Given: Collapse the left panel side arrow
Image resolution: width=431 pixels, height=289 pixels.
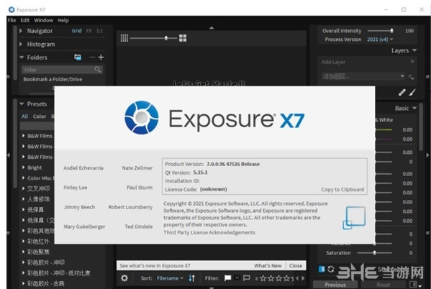Looking at the screenshot, I should tap(9, 155).
